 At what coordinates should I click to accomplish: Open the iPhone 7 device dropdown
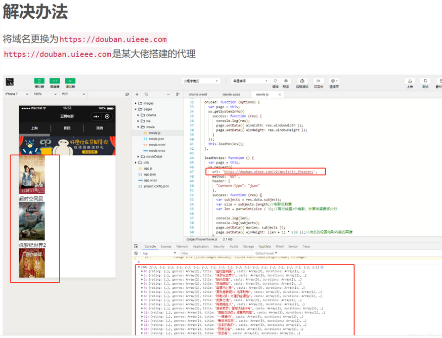point(17,94)
